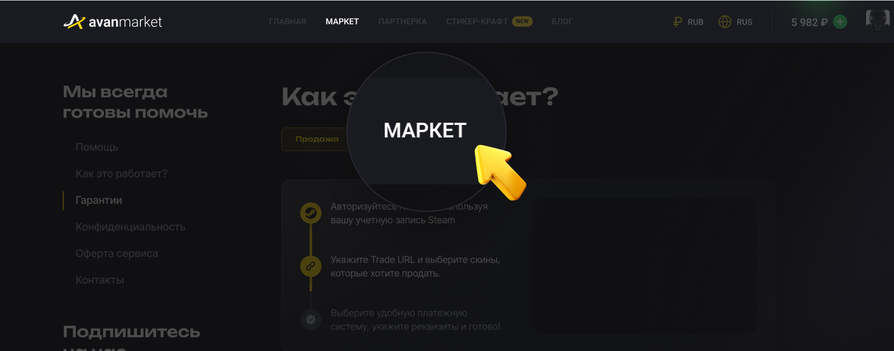Image resolution: width=894 pixels, height=351 pixels.
Task: Click the avanmarket logo
Action: (112, 22)
